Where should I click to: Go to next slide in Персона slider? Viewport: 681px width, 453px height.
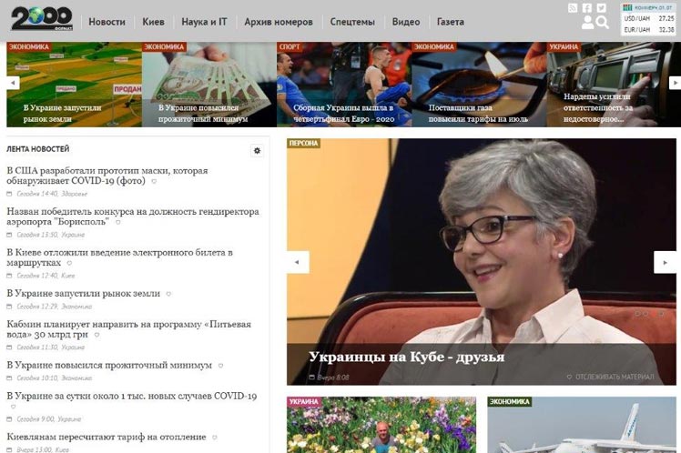coord(665,262)
